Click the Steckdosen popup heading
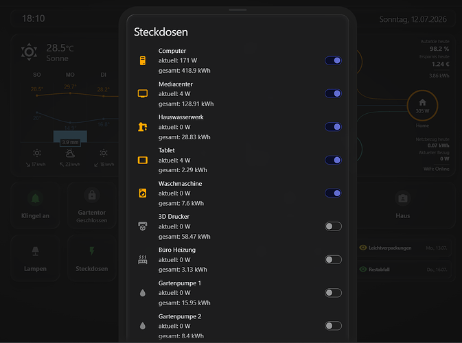The width and height of the screenshot is (462, 343). coord(161,32)
